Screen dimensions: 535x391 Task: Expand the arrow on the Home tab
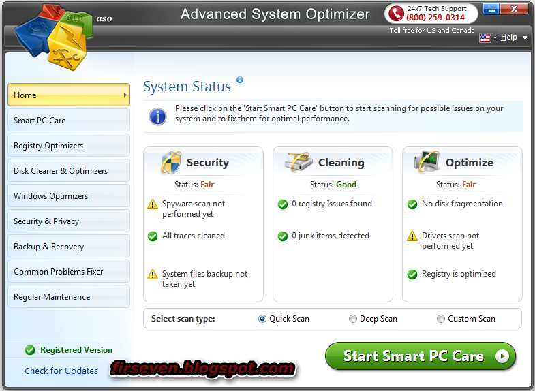coord(125,95)
